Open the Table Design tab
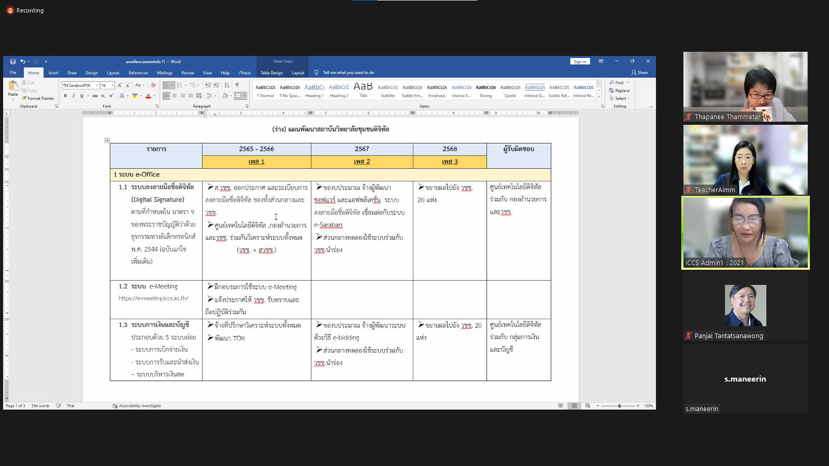Screen dimensions: 829x466 271,73
